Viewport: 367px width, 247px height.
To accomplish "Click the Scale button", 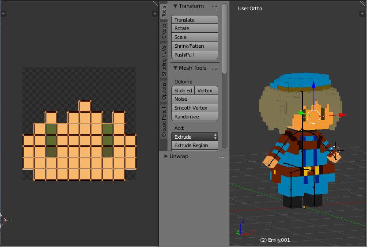I will click(x=195, y=37).
